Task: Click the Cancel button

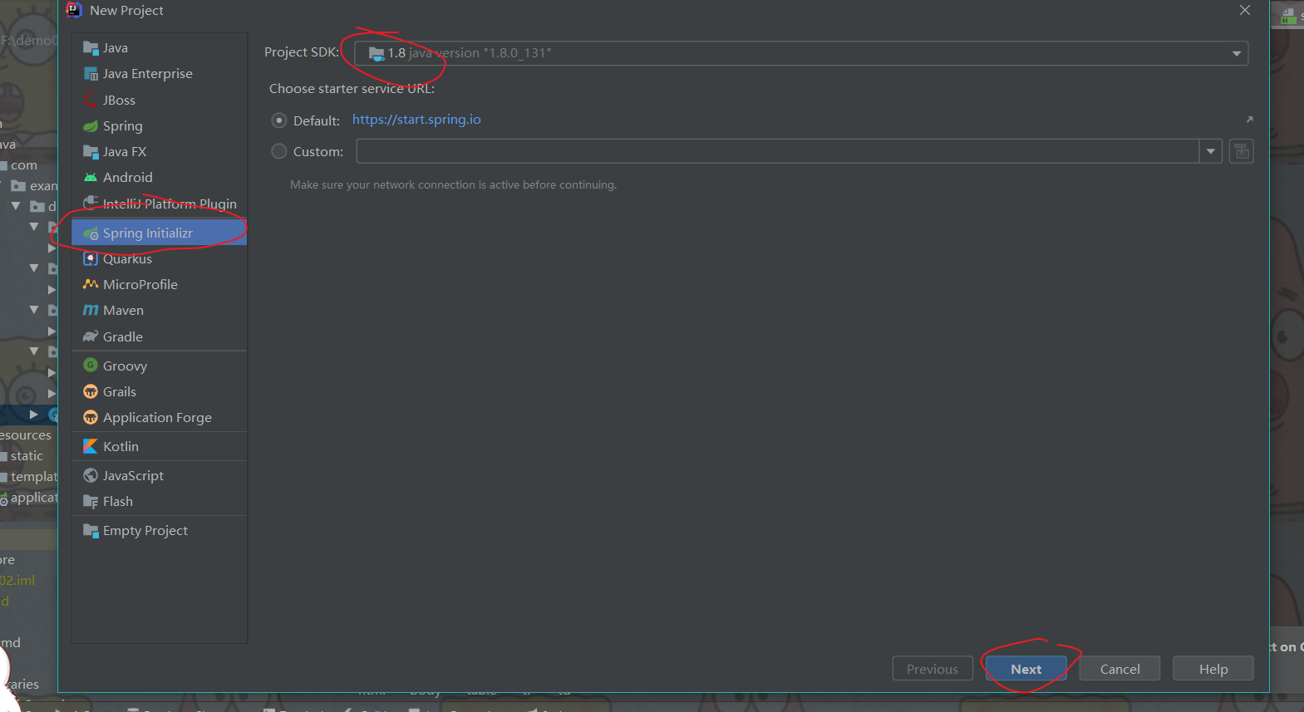Action: click(x=1119, y=669)
